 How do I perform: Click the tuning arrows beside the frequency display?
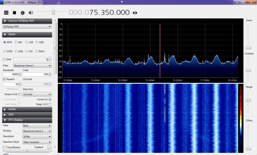[x=135, y=12]
